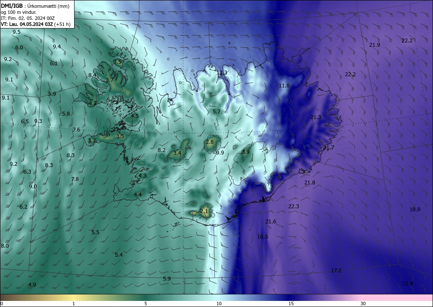Select the map value 18.9

point(415,210)
